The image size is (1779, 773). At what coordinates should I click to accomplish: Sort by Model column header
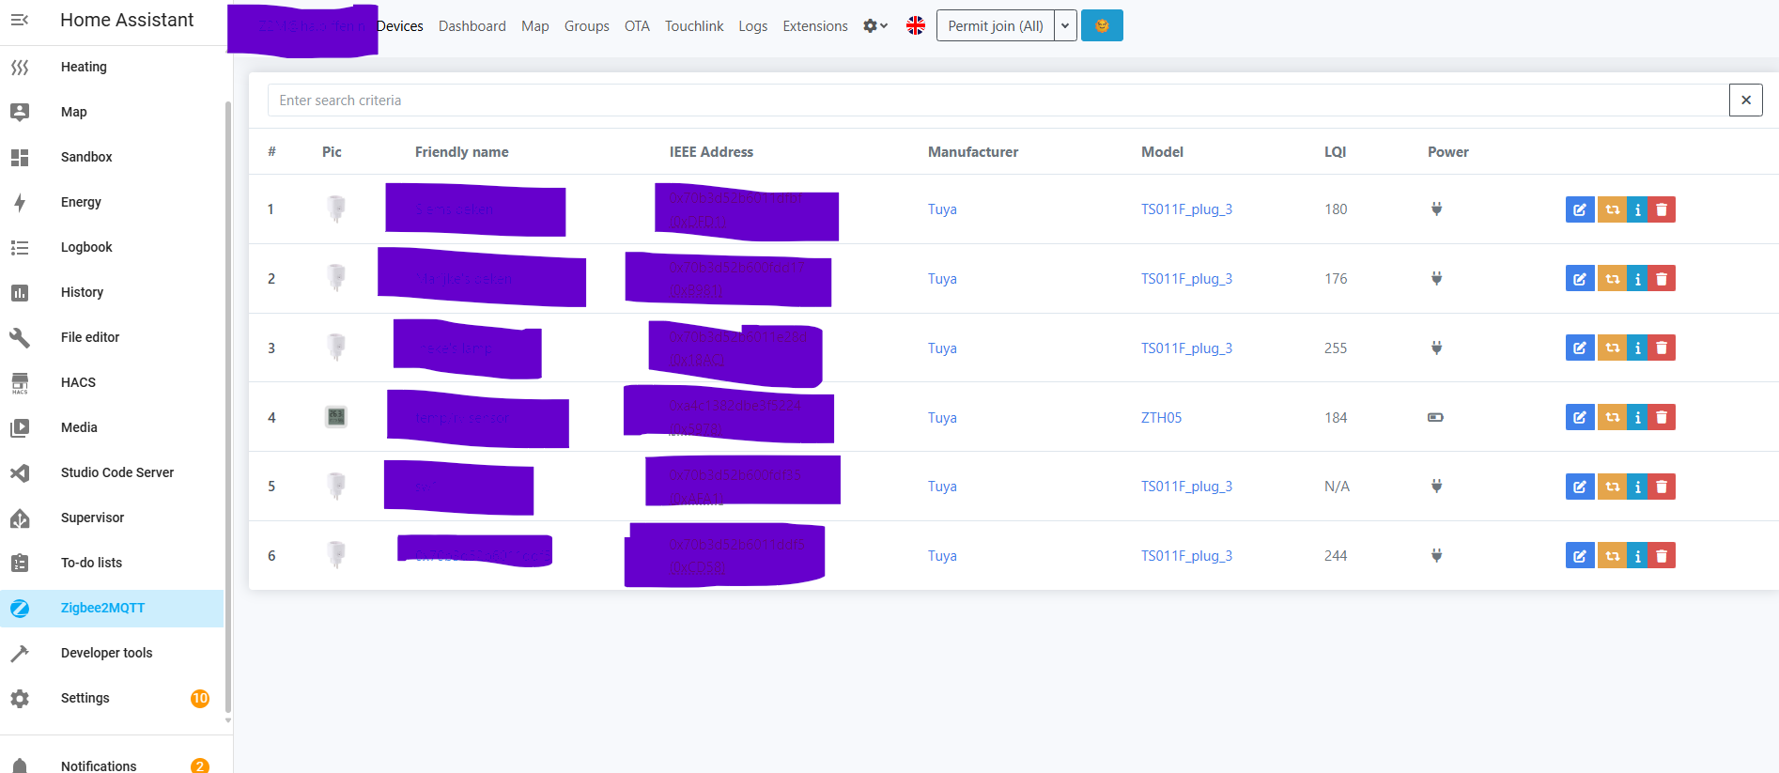tap(1162, 152)
